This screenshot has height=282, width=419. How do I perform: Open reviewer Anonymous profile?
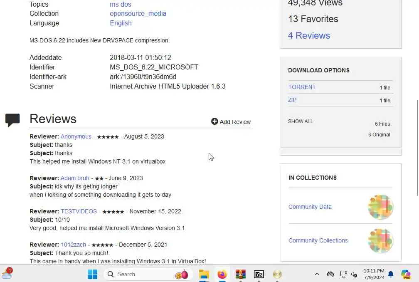pos(76,136)
